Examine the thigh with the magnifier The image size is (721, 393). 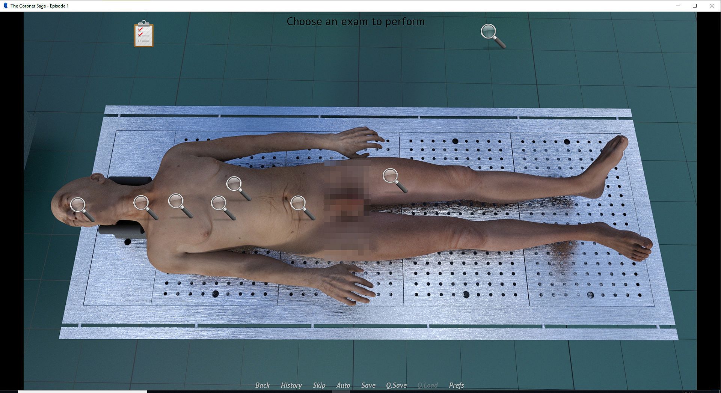pos(395,181)
